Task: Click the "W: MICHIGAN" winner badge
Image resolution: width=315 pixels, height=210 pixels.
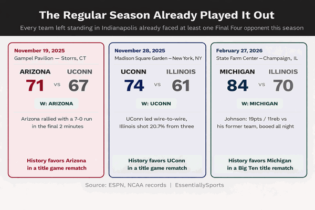Action: click(x=259, y=103)
